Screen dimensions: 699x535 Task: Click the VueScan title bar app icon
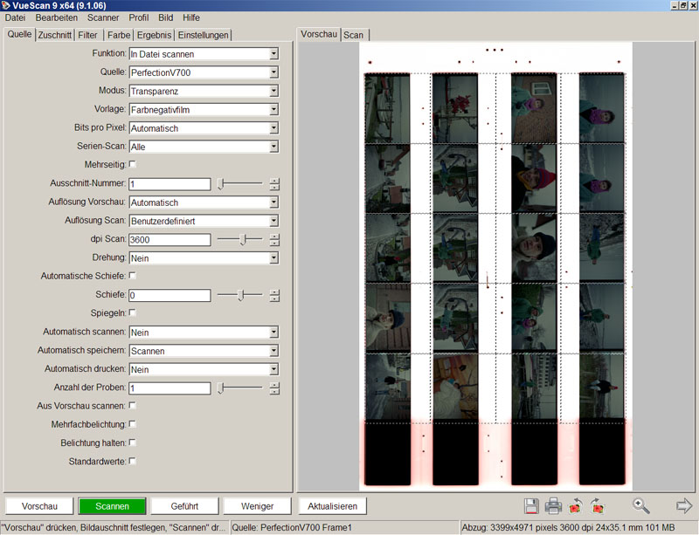pyautogui.click(x=6, y=5)
